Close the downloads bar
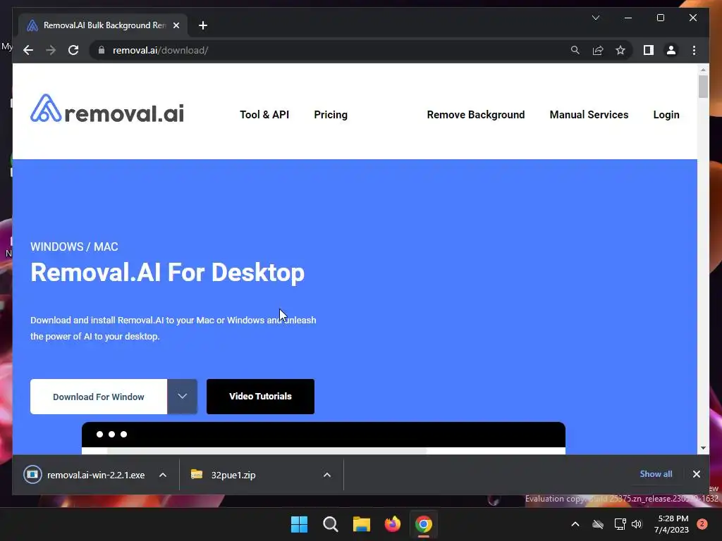 coord(696,474)
